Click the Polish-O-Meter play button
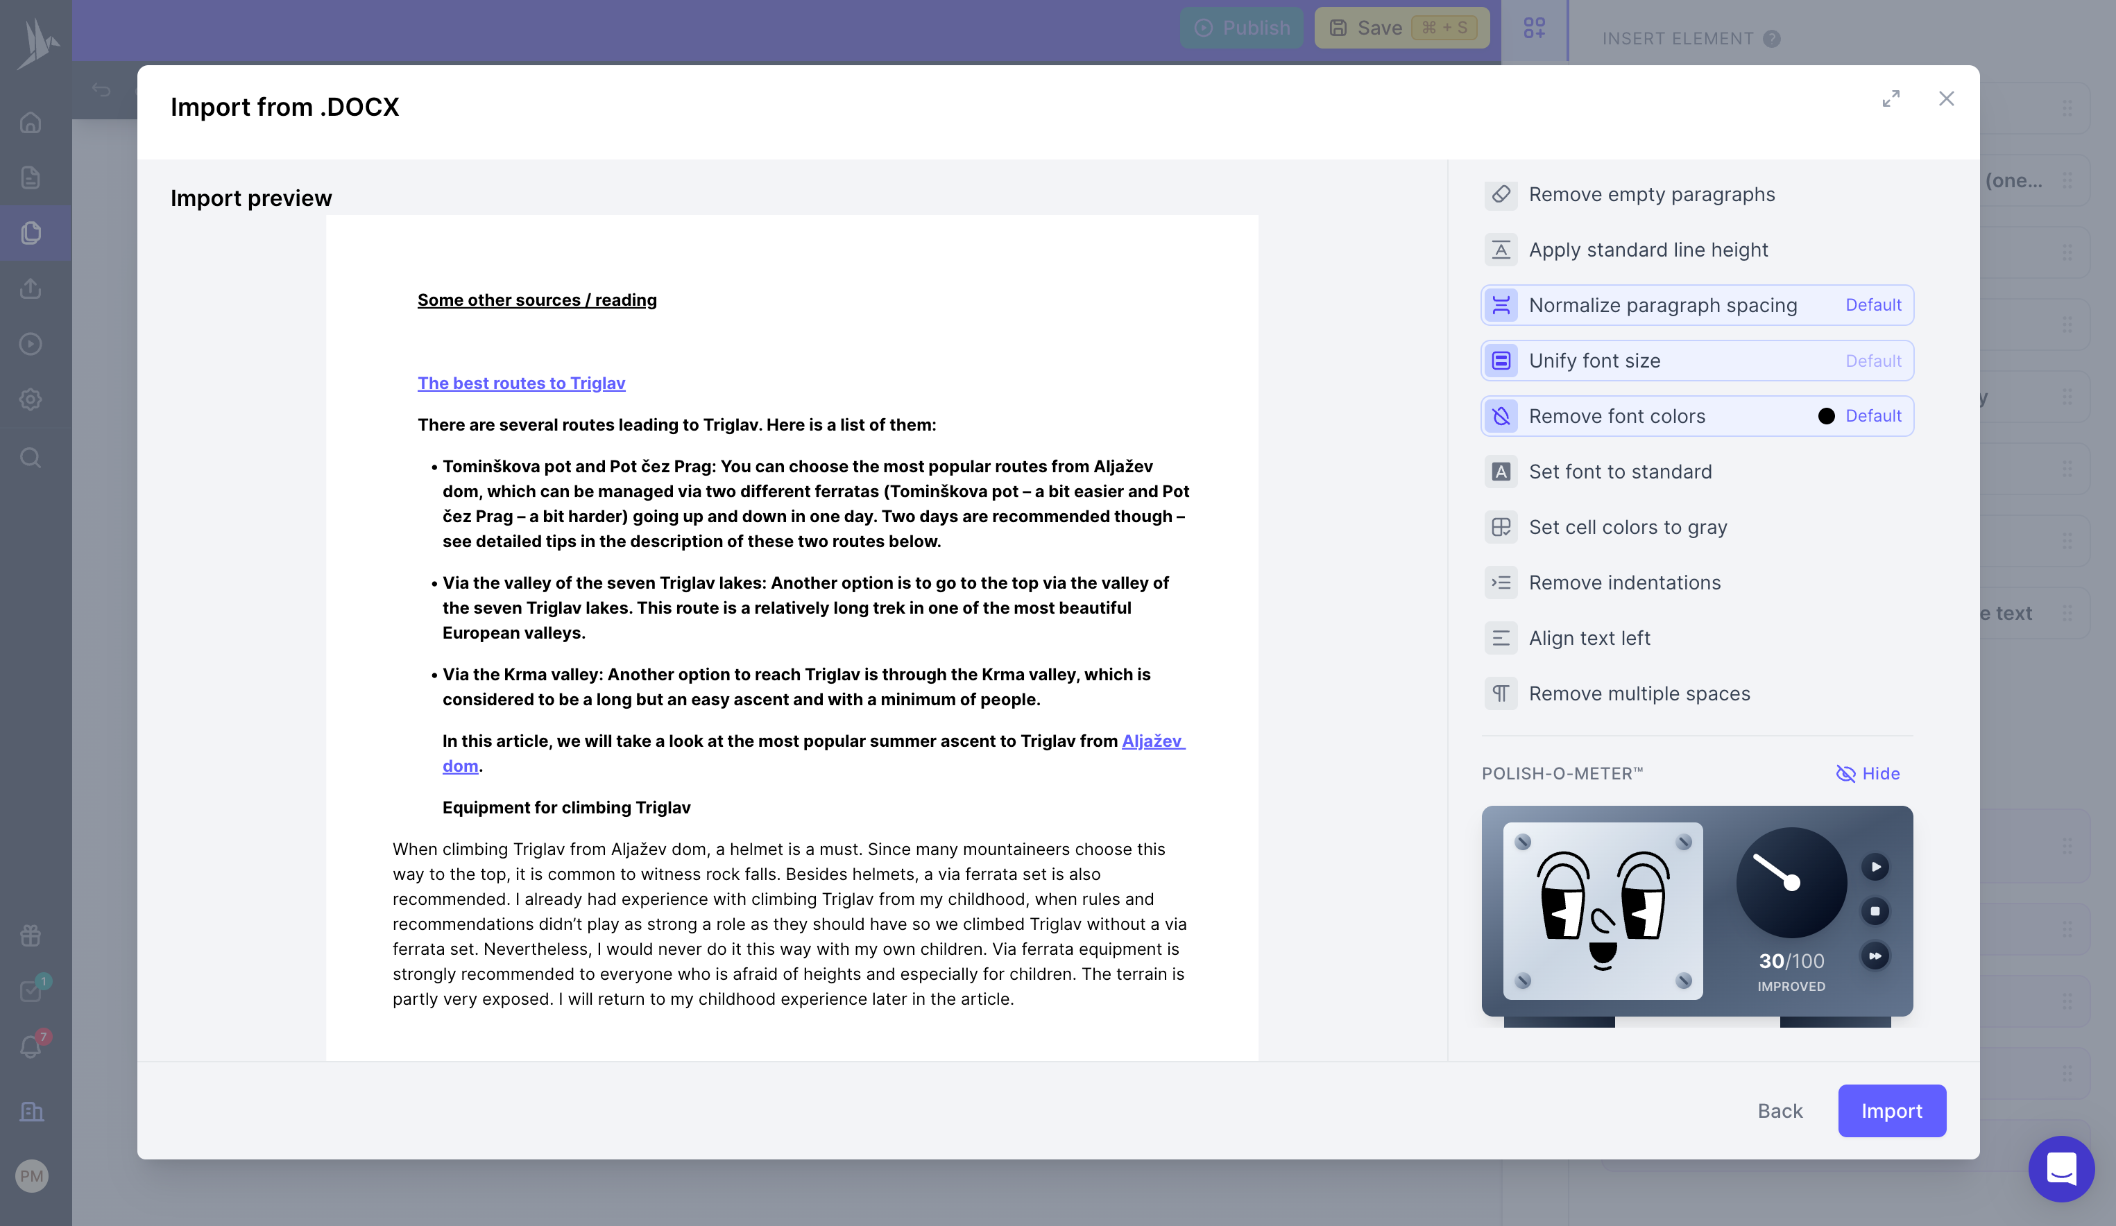Image resolution: width=2116 pixels, height=1226 pixels. 1875,867
